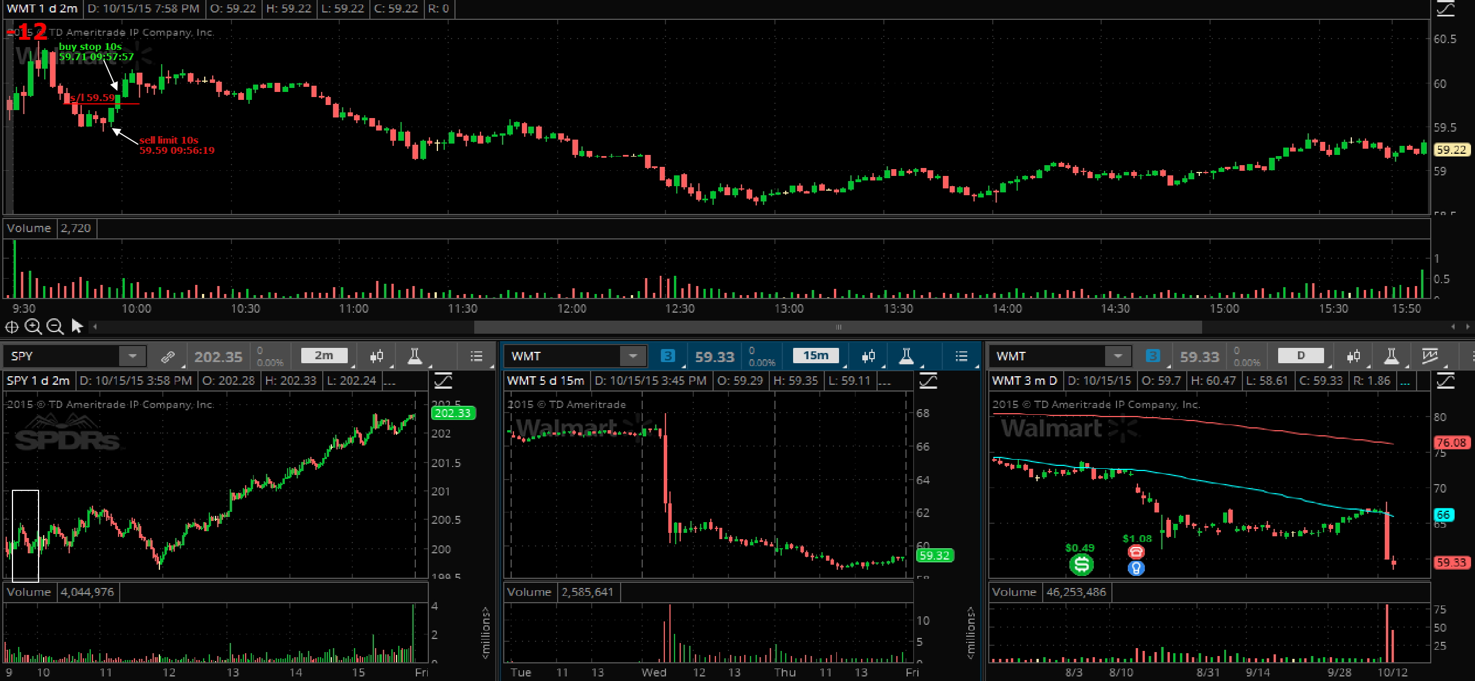Click 'Volume 2,720' label on main chart

point(49,228)
